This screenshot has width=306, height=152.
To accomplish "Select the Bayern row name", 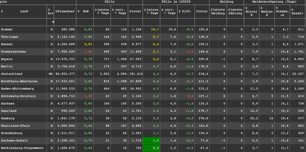I will coord(7,59).
